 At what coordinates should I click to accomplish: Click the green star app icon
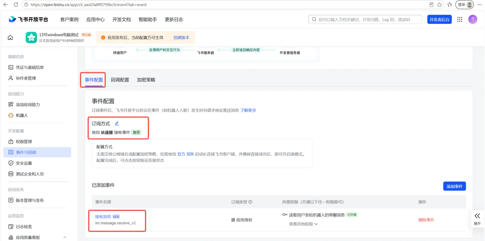click(x=31, y=37)
